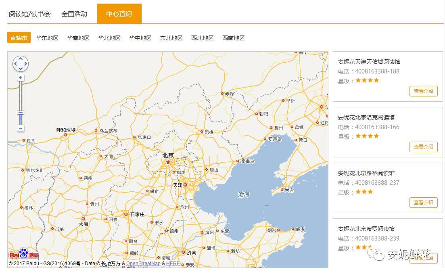Image resolution: width=445 pixels, height=274 pixels.
Task: Zoom in with the plus button
Action: click(20, 77)
